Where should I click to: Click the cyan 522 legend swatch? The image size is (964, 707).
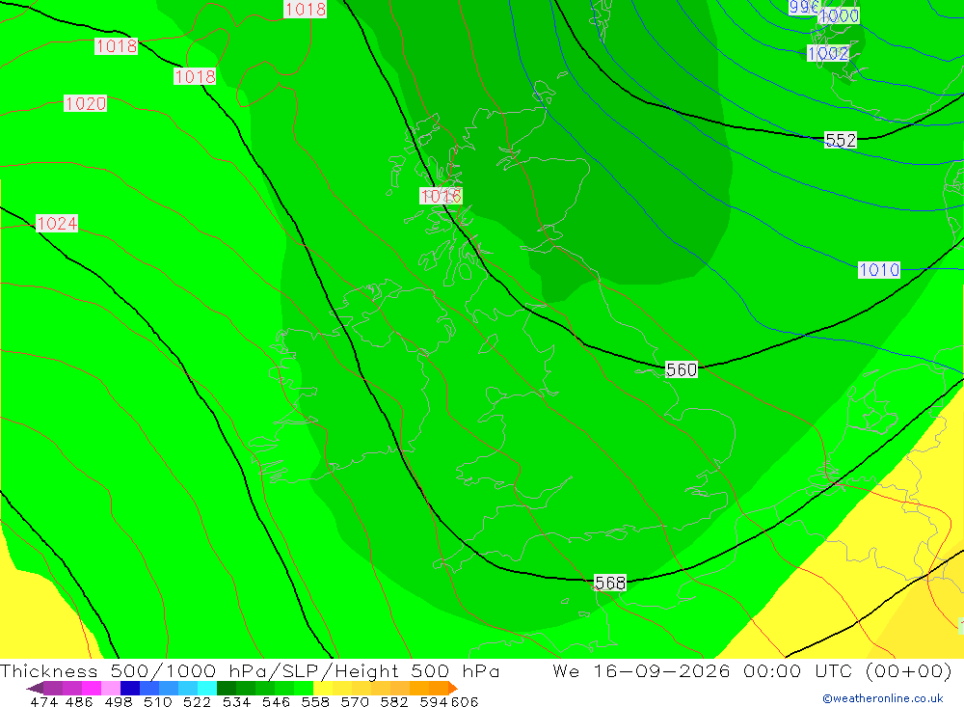tap(207, 688)
